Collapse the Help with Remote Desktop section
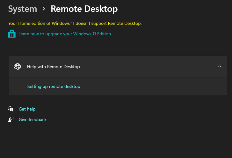The height and width of the screenshot is (158, 232). pos(219,67)
